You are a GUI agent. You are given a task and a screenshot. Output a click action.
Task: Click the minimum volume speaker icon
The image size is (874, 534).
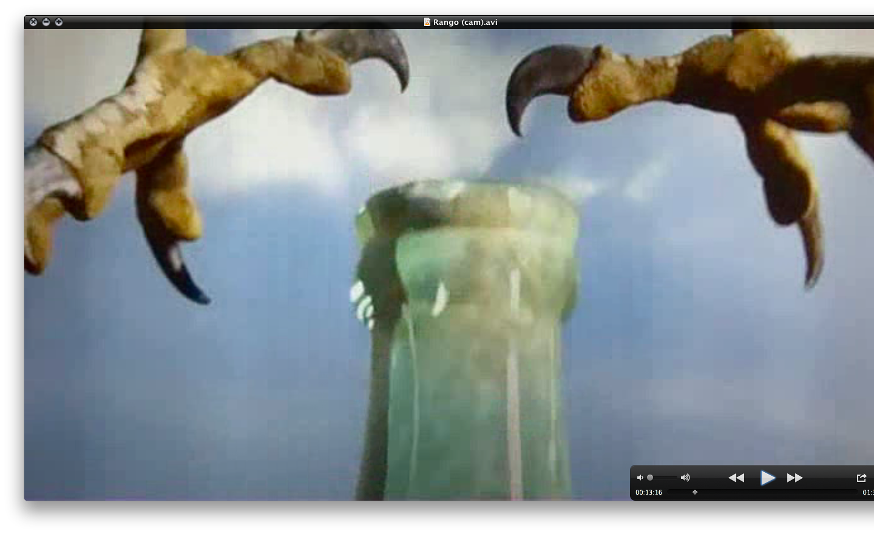[x=640, y=478]
